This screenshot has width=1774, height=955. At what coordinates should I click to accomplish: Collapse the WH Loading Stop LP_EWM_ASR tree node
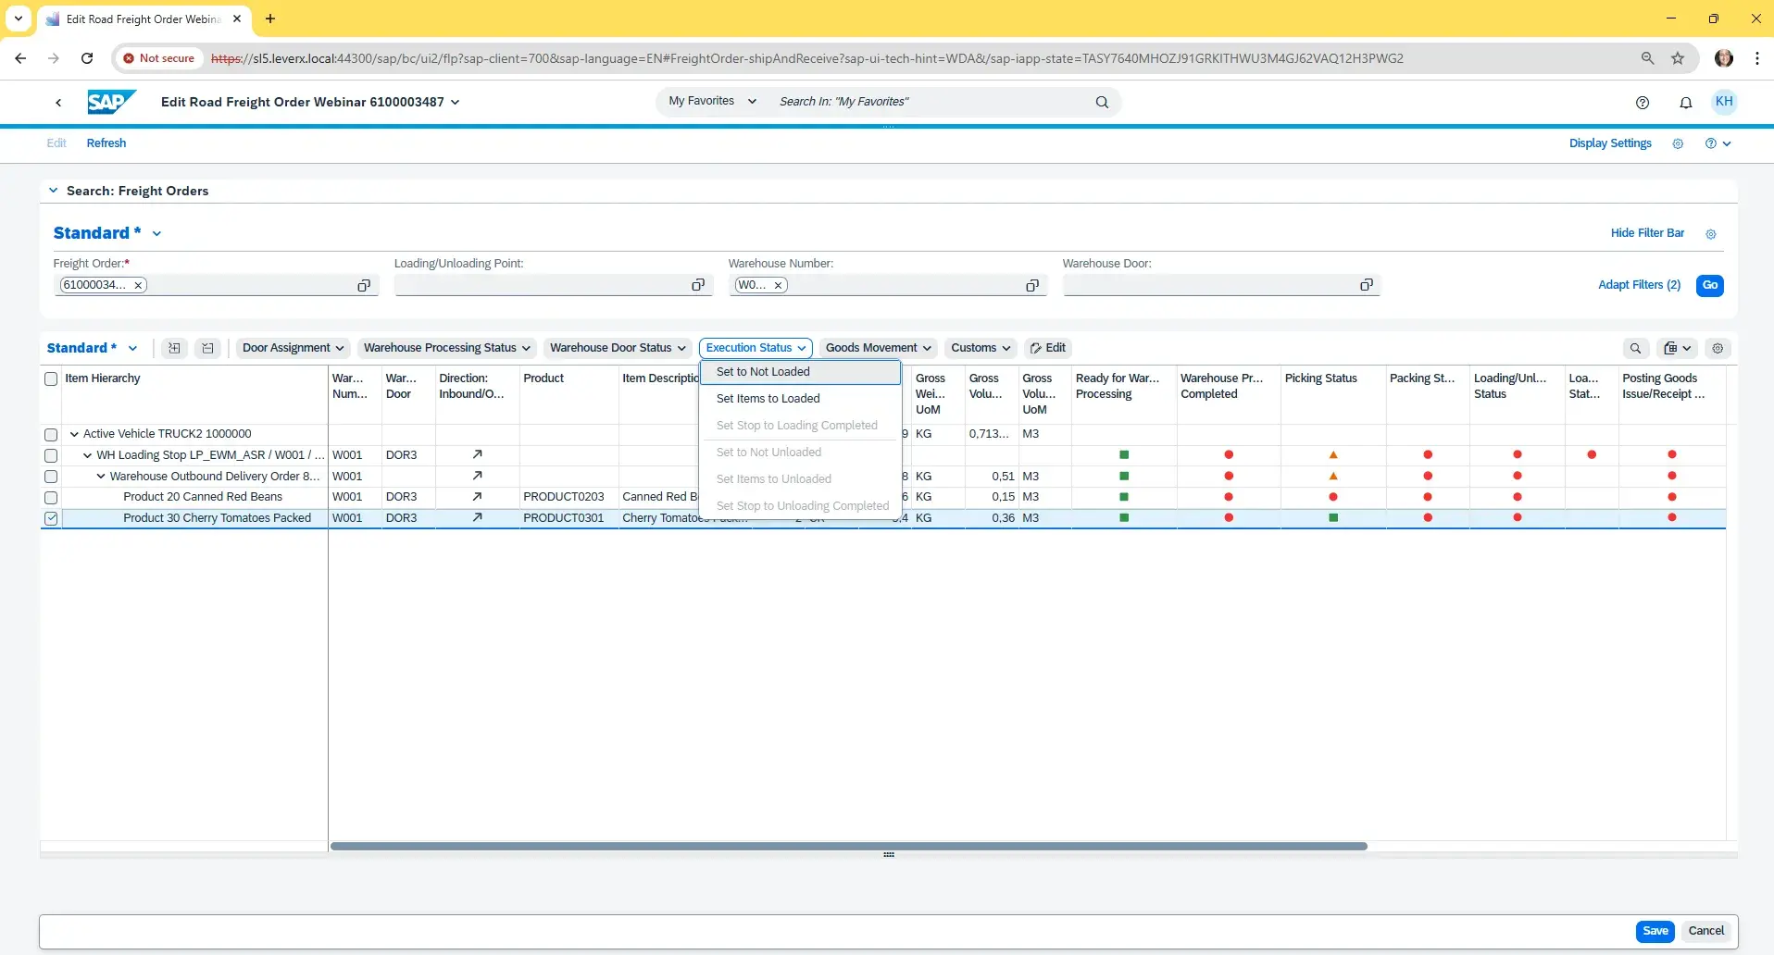(88, 455)
